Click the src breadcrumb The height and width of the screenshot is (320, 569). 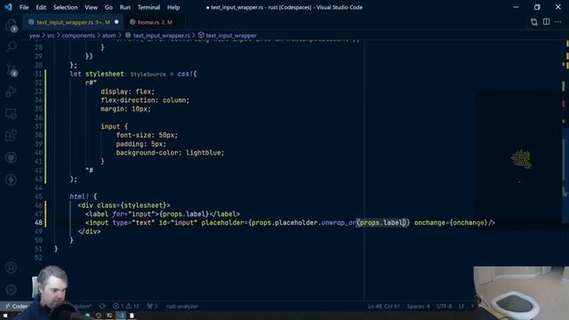pos(51,36)
